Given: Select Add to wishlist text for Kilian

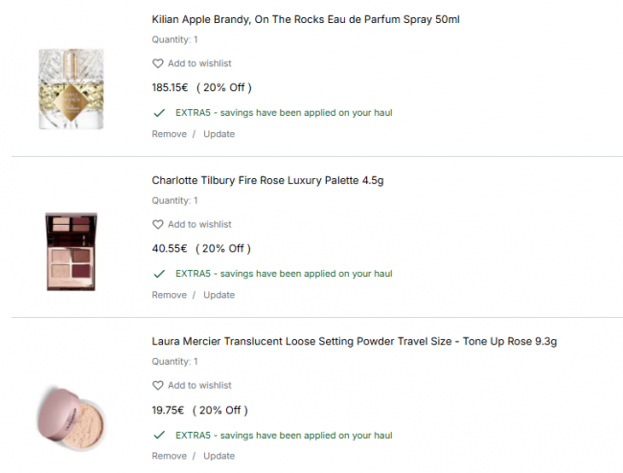Looking at the screenshot, I should point(199,63).
